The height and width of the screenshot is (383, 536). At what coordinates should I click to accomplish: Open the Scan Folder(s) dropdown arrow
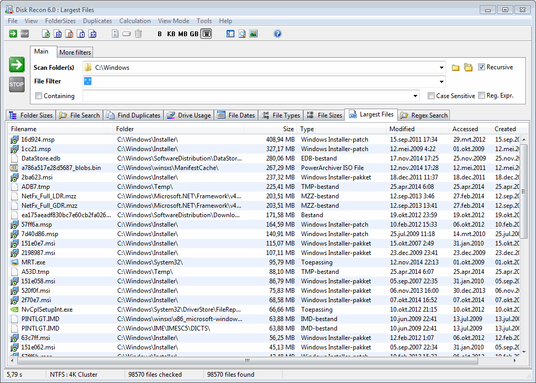point(441,68)
